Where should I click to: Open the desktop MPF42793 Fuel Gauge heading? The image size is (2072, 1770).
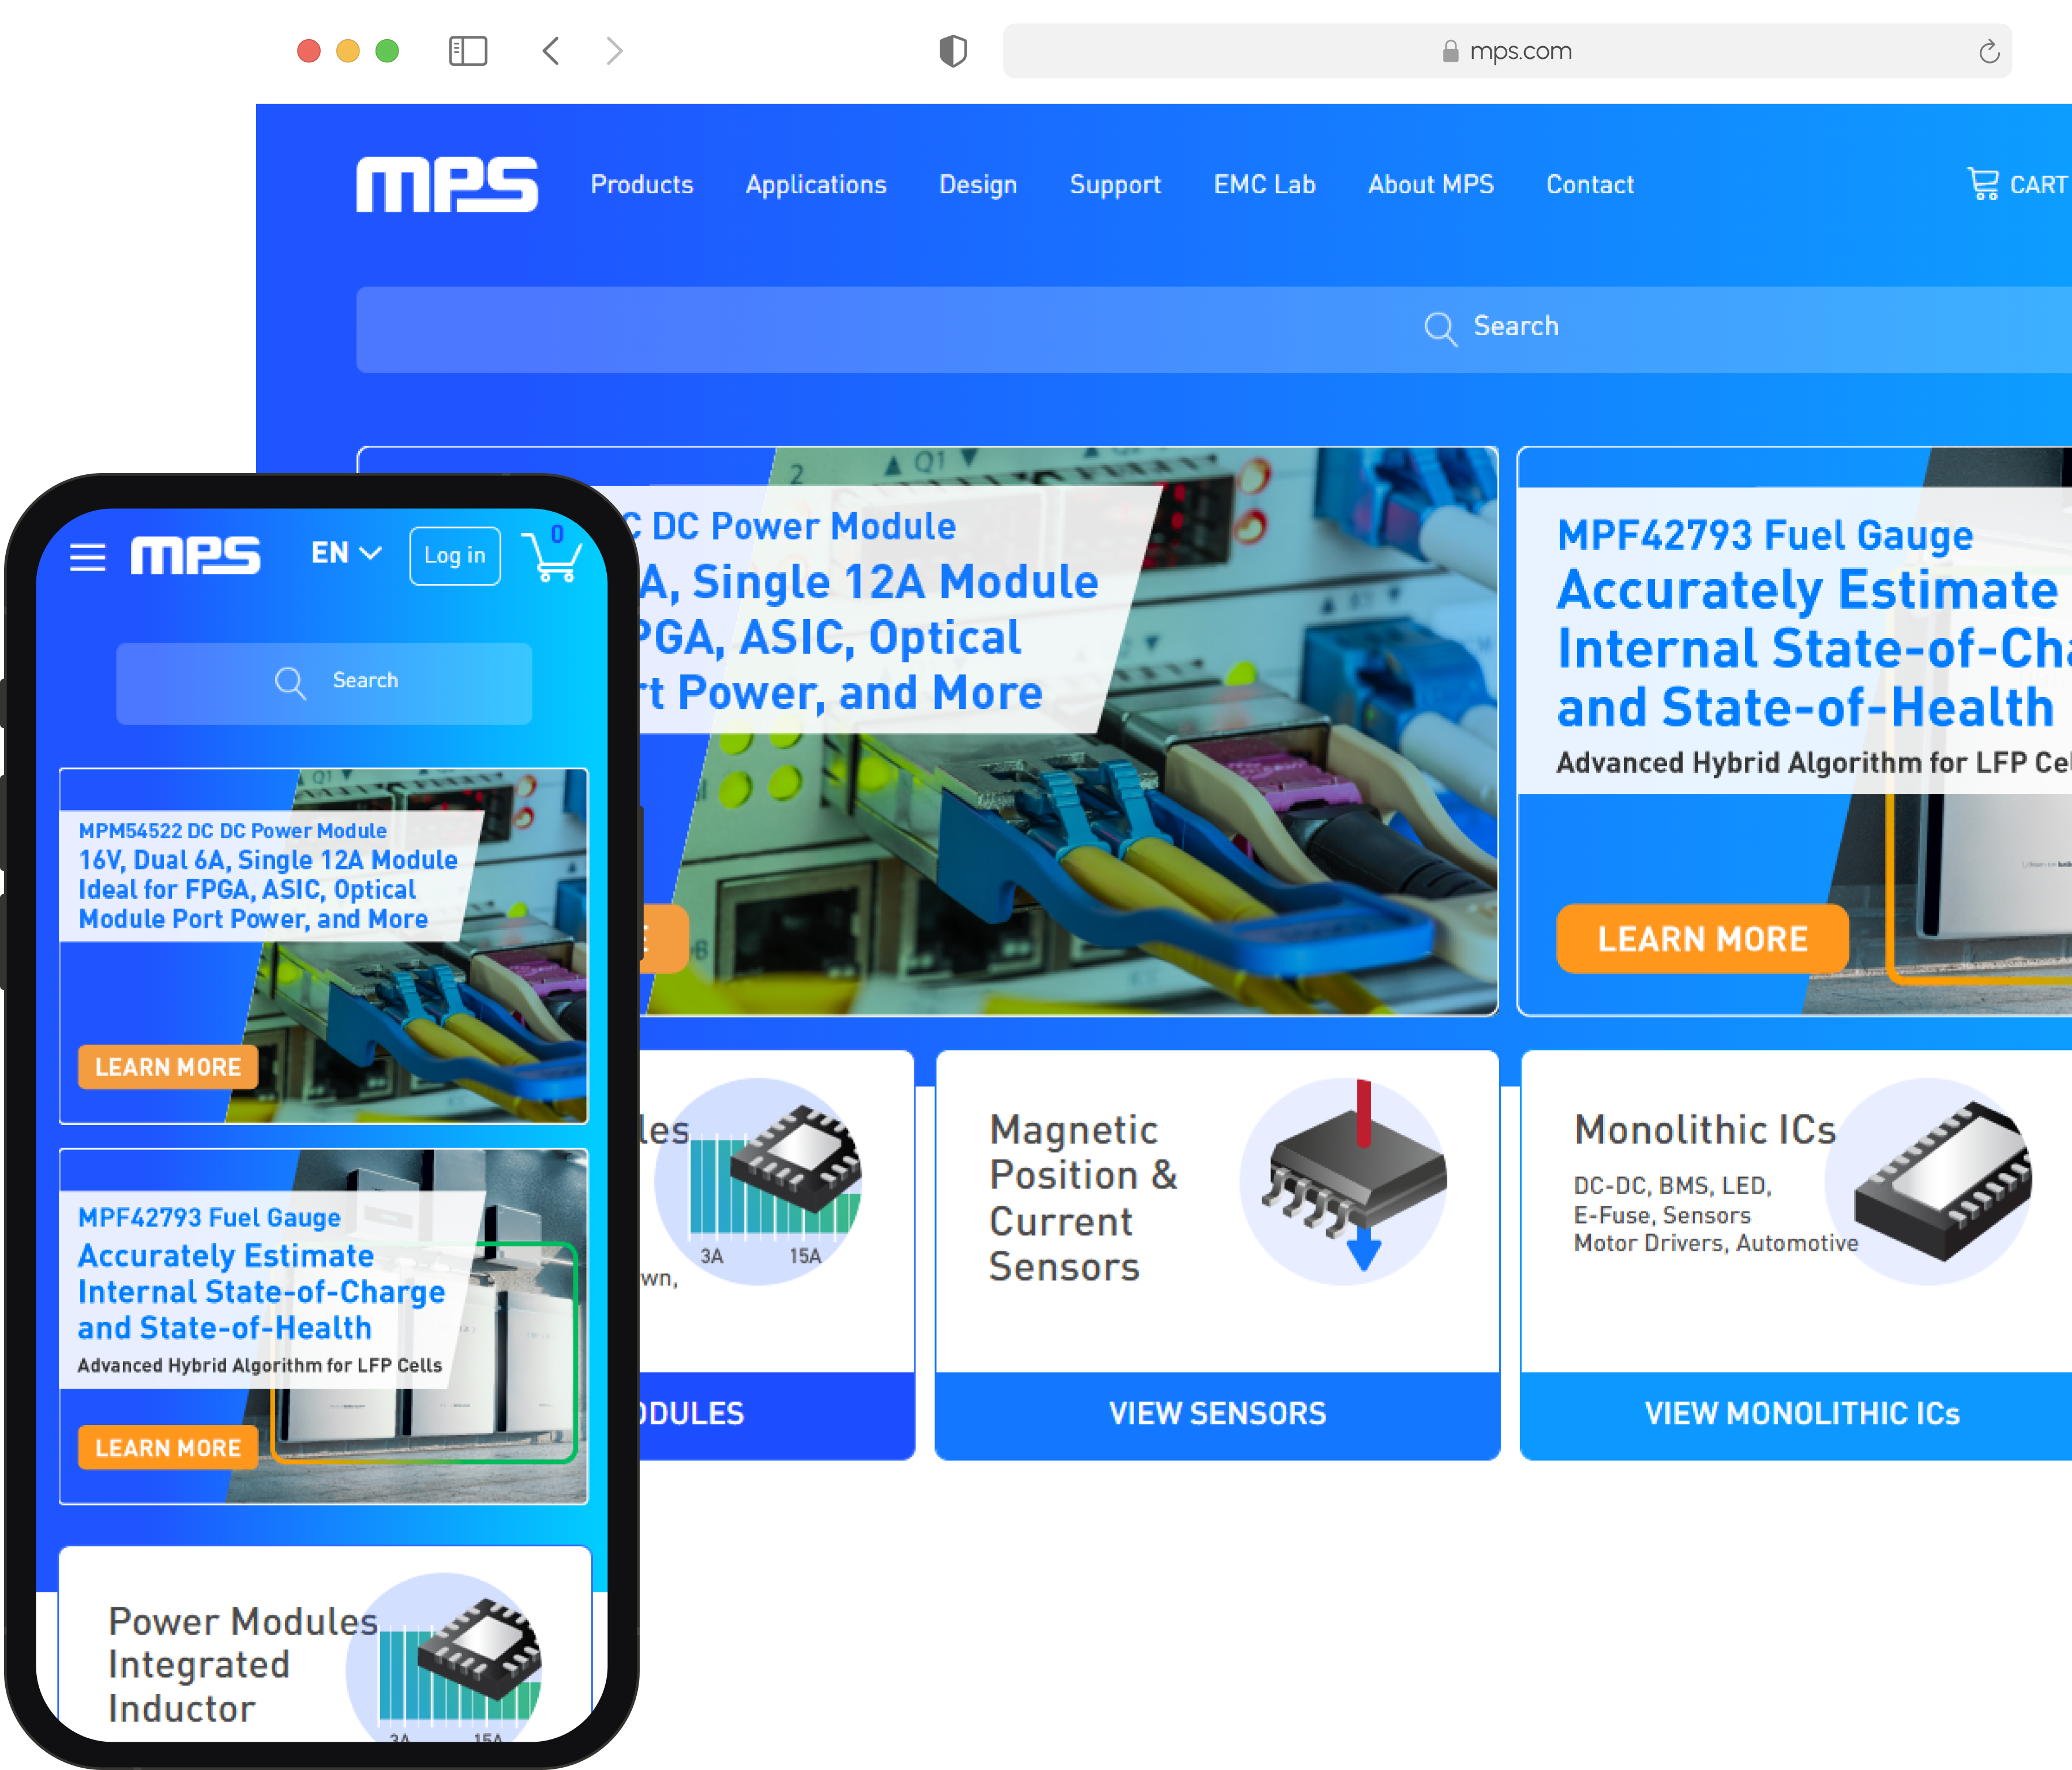1765,536
